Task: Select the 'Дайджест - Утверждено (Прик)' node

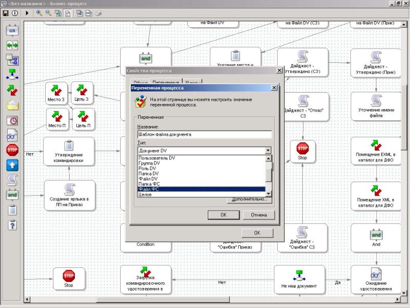Action: 376,63
